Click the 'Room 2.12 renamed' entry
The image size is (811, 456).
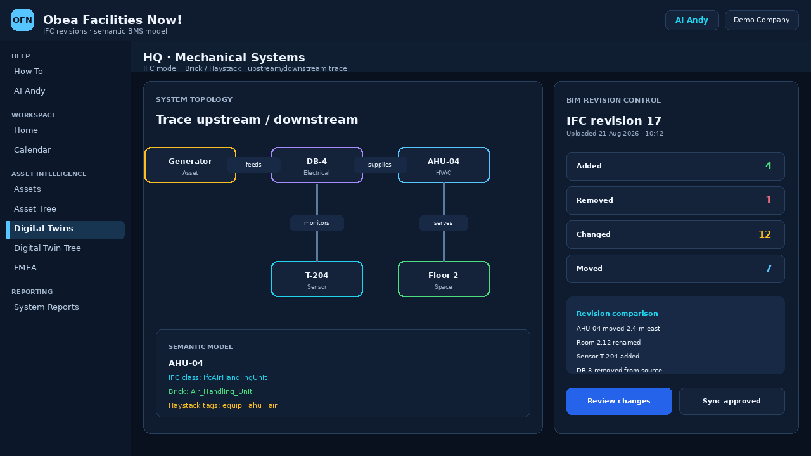608,343
